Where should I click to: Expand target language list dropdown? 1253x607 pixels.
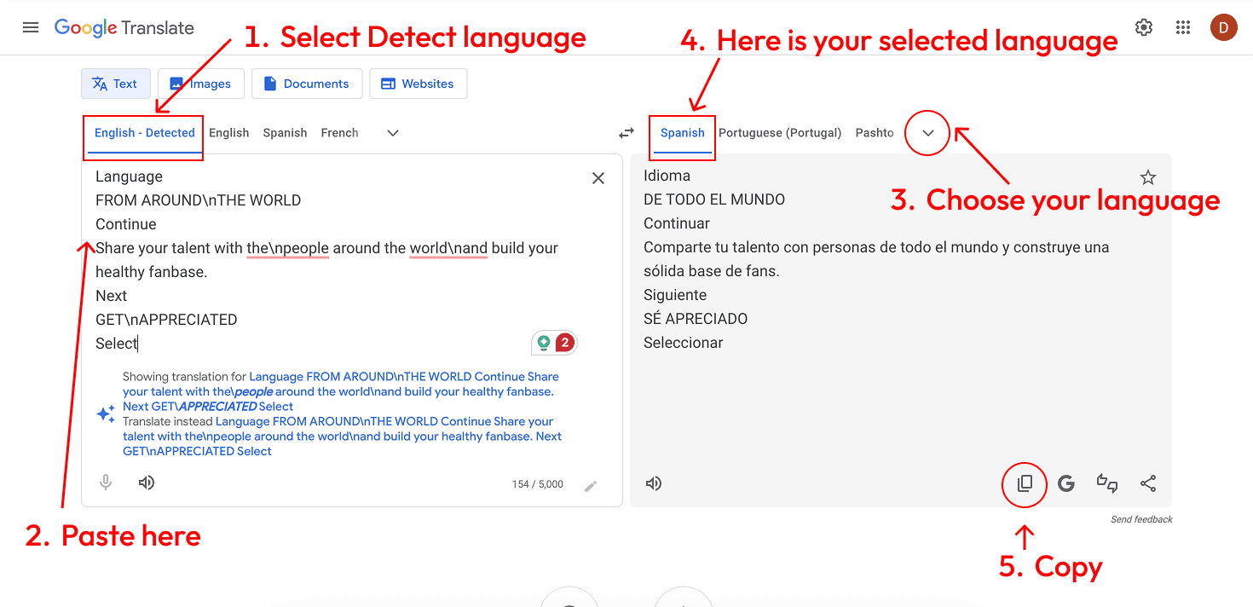click(928, 133)
